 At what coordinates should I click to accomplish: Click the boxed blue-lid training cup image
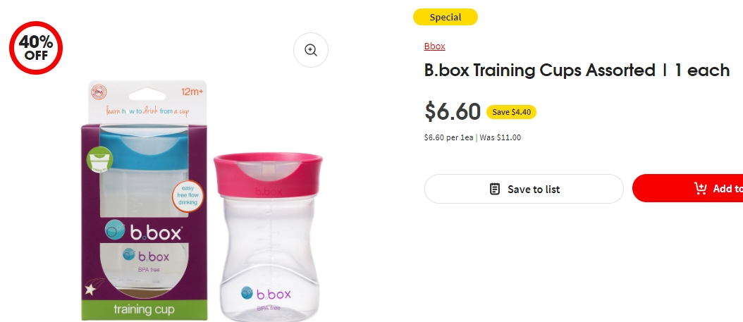[145, 202]
